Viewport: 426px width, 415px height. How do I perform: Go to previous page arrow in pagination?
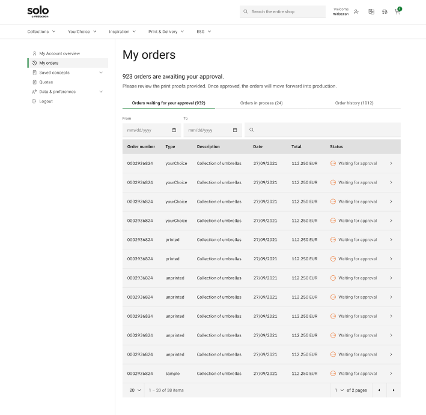[379, 390]
